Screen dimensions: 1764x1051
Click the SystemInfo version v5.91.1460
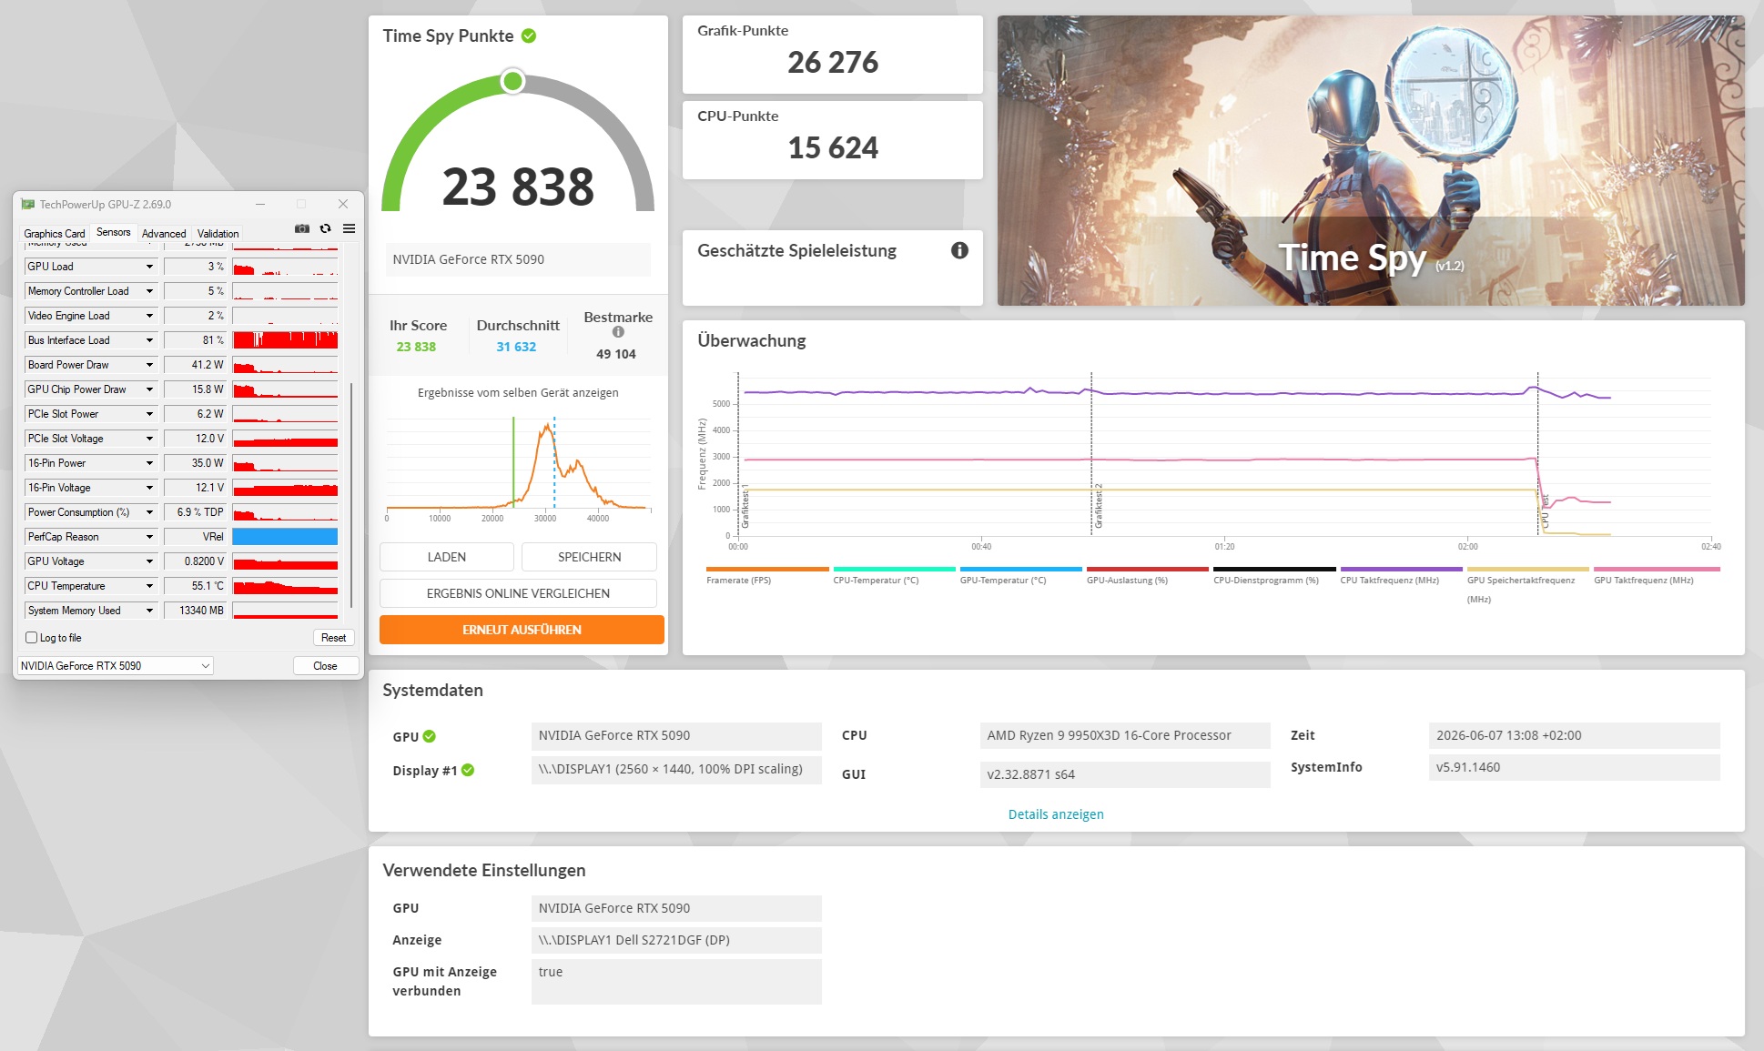1575,767
